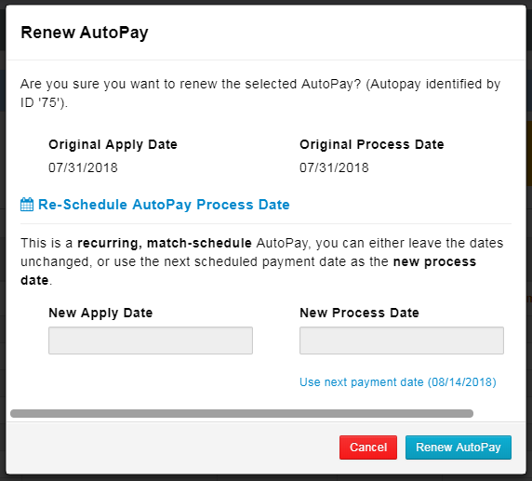Image resolution: width=532 pixels, height=481 pixels.
Task: Cancel the AutoPay renewal
Action: (368, 448)
